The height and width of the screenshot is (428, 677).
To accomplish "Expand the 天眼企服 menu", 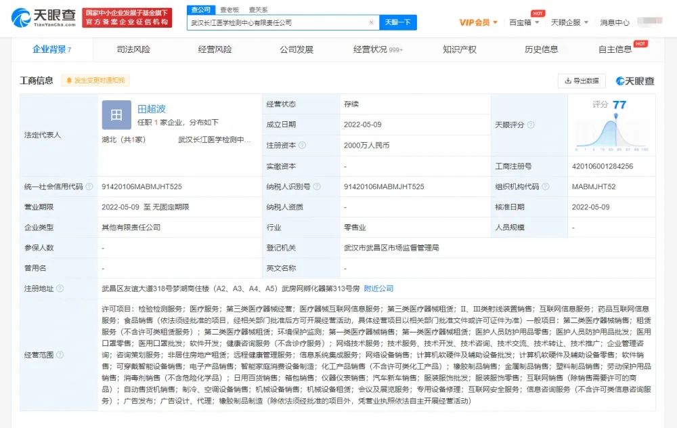I will coord(569,22).
